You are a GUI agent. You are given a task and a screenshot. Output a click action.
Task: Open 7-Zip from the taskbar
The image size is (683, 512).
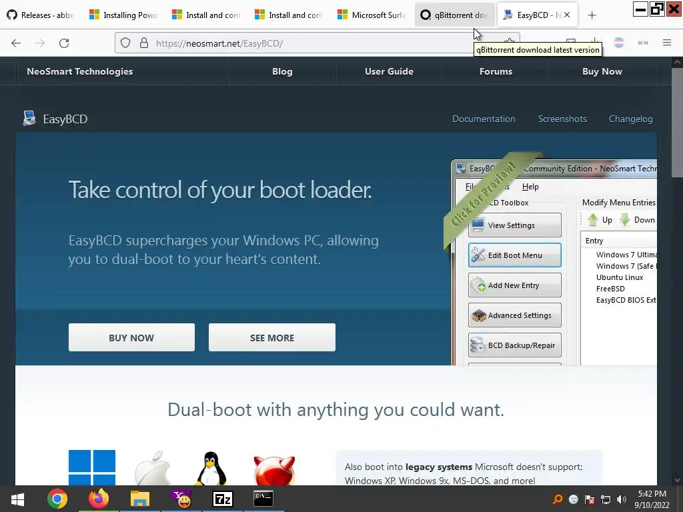[223, 499]
